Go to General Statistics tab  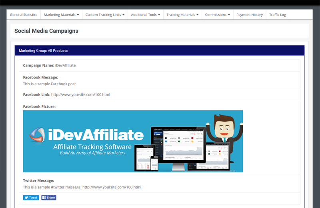[24, 15]
